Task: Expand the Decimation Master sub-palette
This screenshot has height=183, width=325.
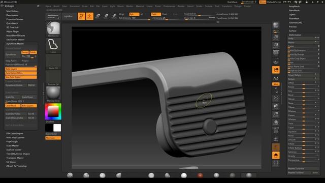Action: (x=15, y=40)
